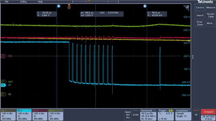Open the Results Table

click(211, 15)
